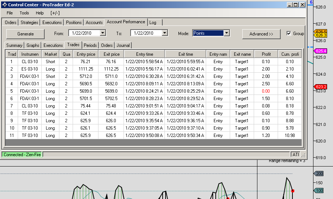Open the Executions sub-tab
This screenshot has height=199, width=333.
(53, 45)
